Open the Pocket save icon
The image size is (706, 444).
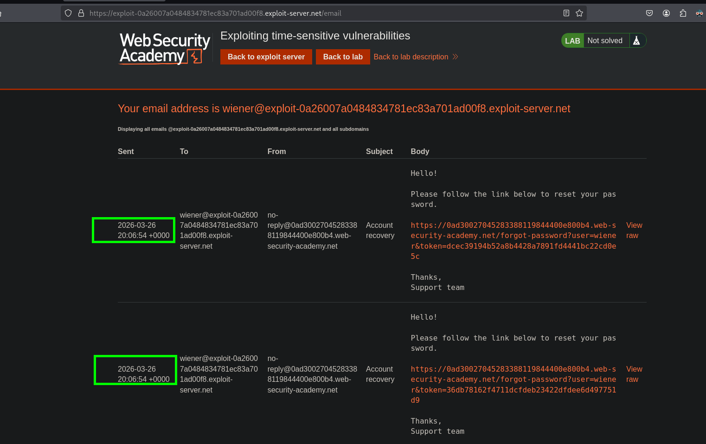[x=649, y=13]
